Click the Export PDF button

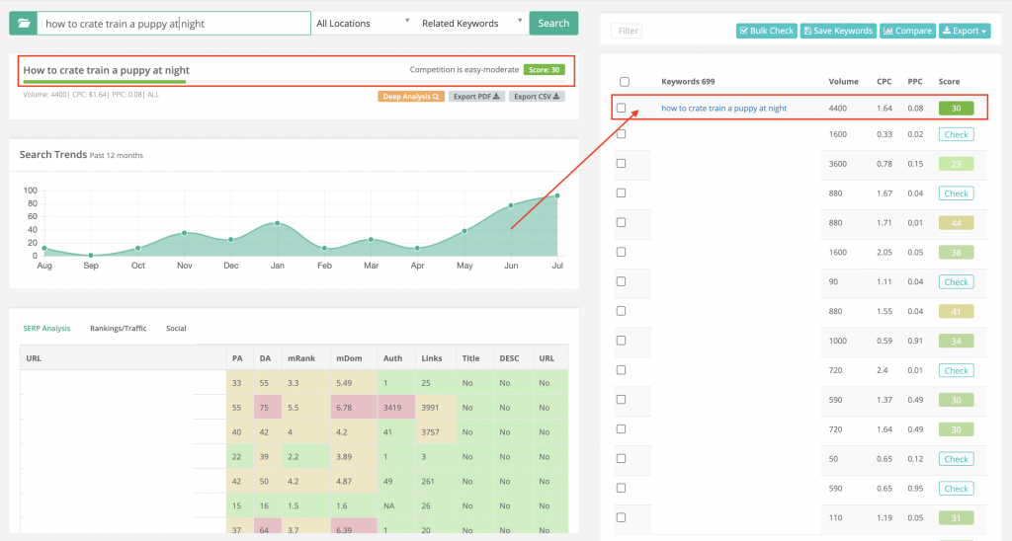[x=476, y=97]
